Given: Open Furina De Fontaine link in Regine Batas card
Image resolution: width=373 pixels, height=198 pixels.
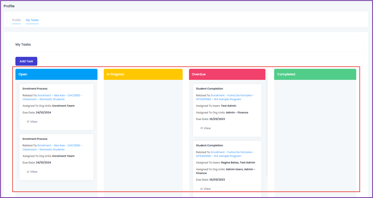Looking at the screenshot, I should coord(225,154).
